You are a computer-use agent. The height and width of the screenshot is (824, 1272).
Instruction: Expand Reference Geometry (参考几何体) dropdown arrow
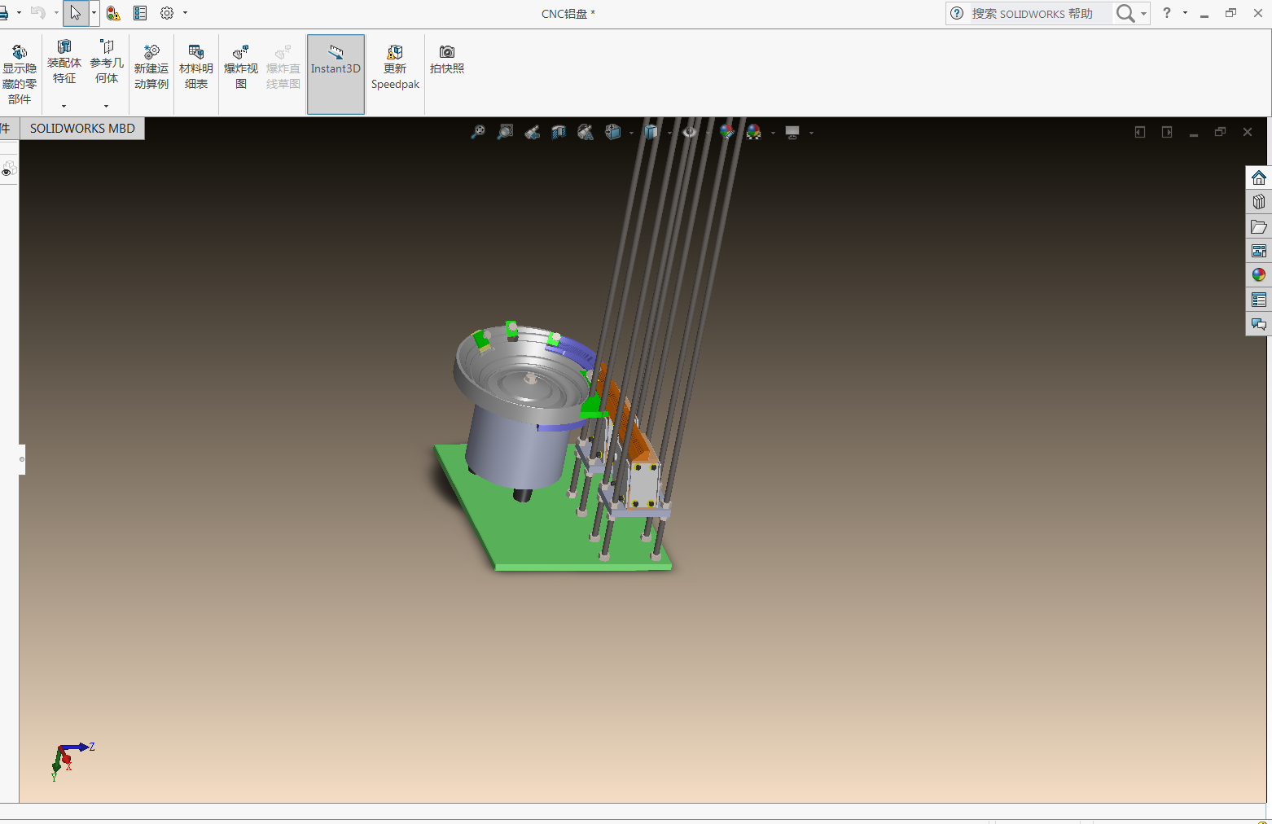click(x=106, y=106)
